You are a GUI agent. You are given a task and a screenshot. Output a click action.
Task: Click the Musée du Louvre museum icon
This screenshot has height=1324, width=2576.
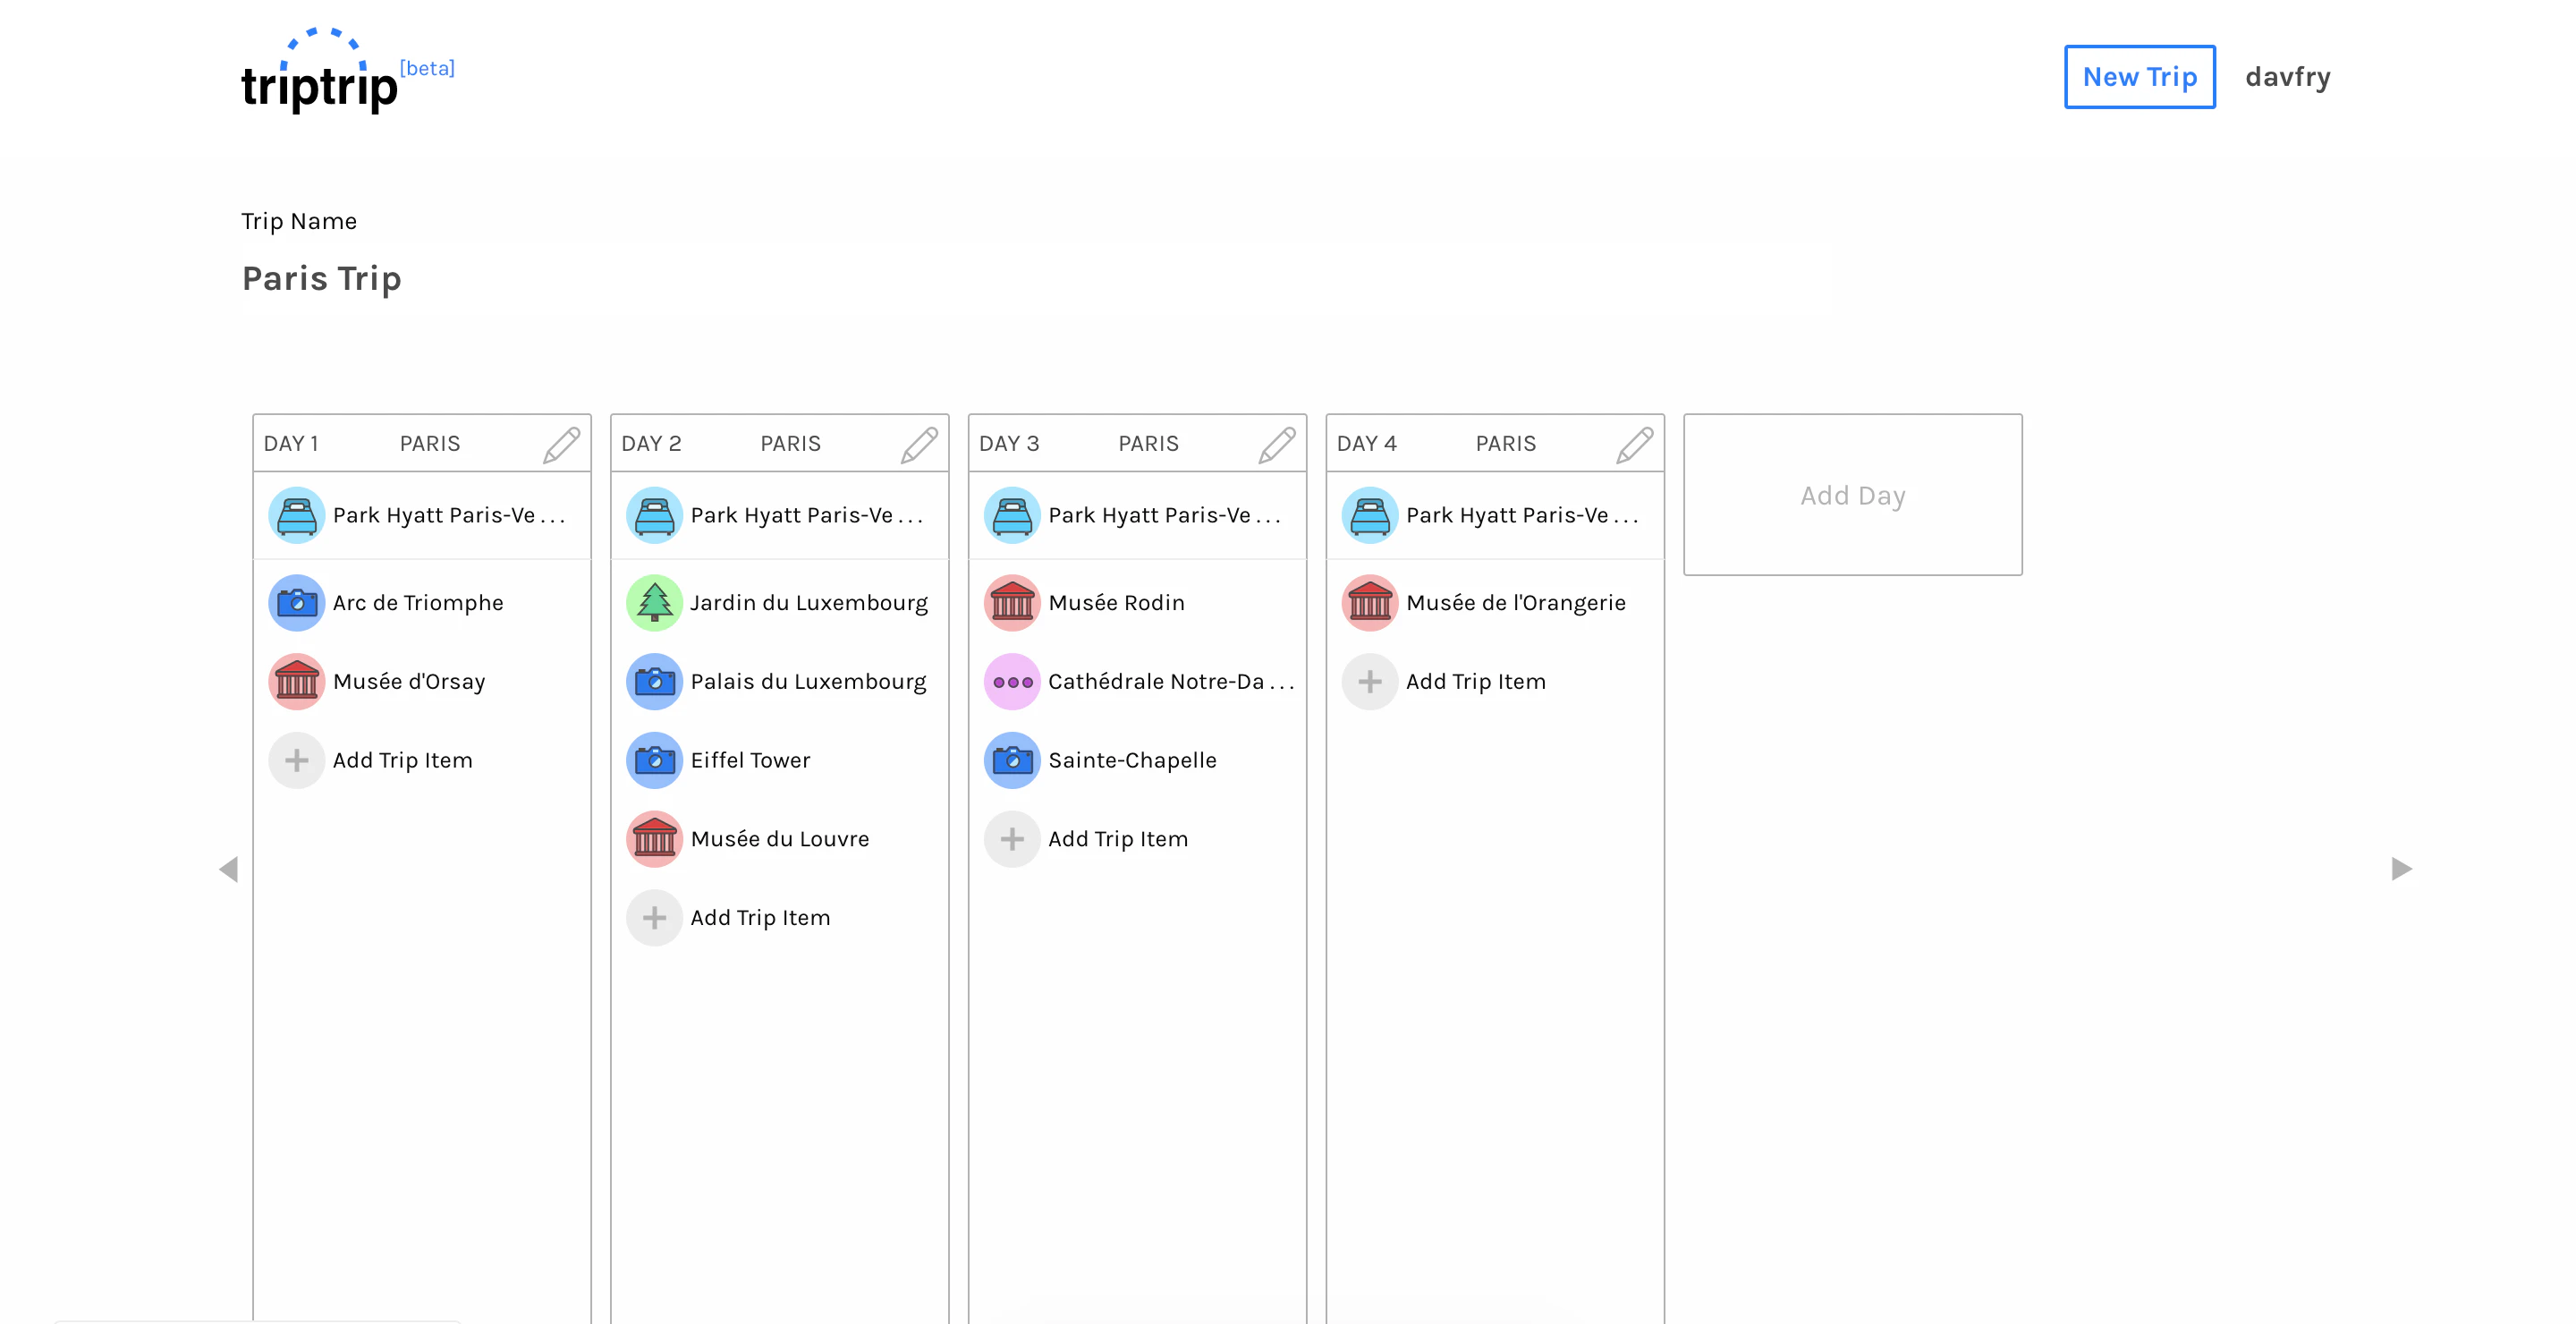[x=654, y=839]
